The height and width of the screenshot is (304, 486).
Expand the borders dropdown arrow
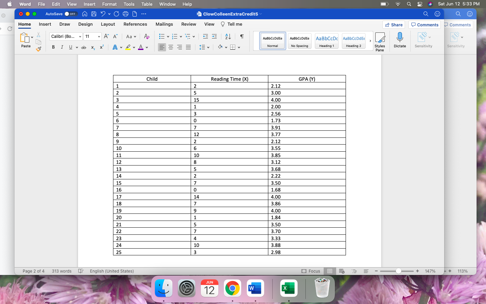pos(239,47)
